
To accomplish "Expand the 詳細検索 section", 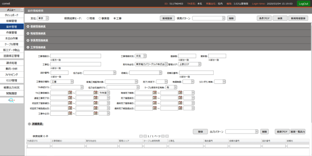I will 30,124.
